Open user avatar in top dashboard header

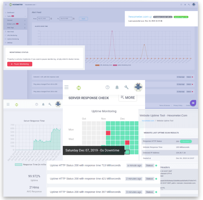pyautogui.click(x=194, y=5)
